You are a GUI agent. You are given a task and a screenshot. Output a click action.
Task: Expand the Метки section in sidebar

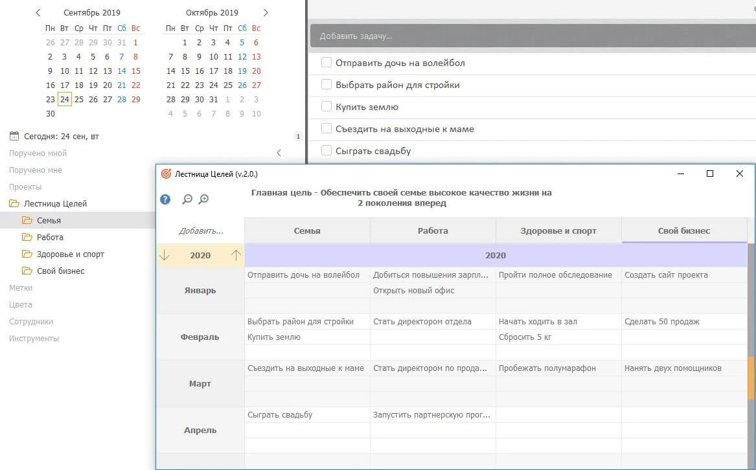point(21,287)
